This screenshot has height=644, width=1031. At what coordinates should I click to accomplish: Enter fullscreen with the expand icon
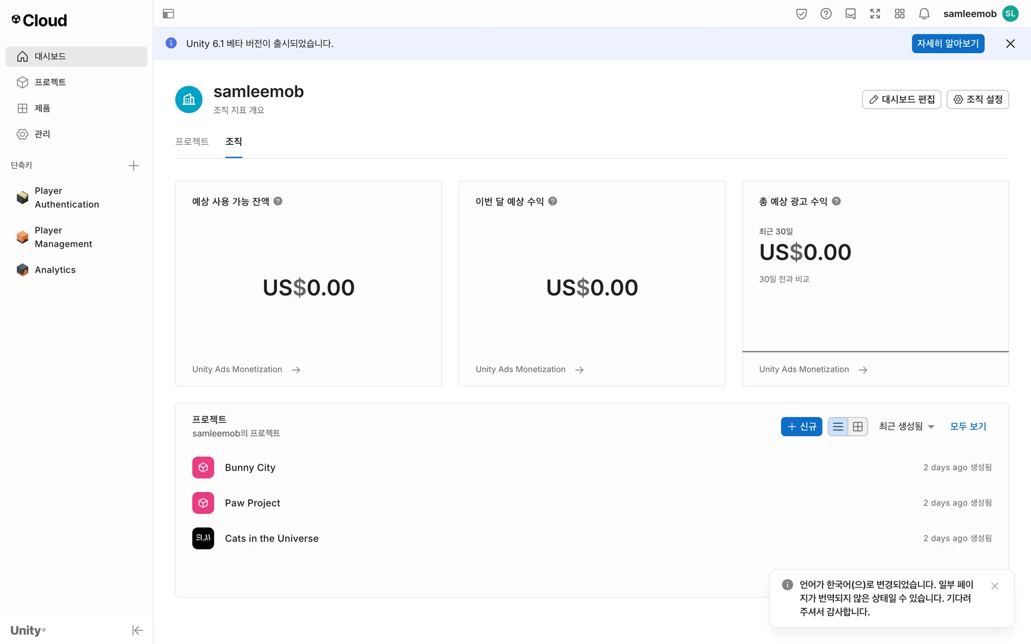click(875, 14)
